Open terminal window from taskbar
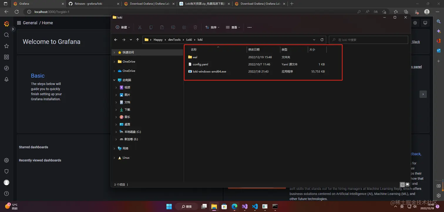 coord(275,206)
